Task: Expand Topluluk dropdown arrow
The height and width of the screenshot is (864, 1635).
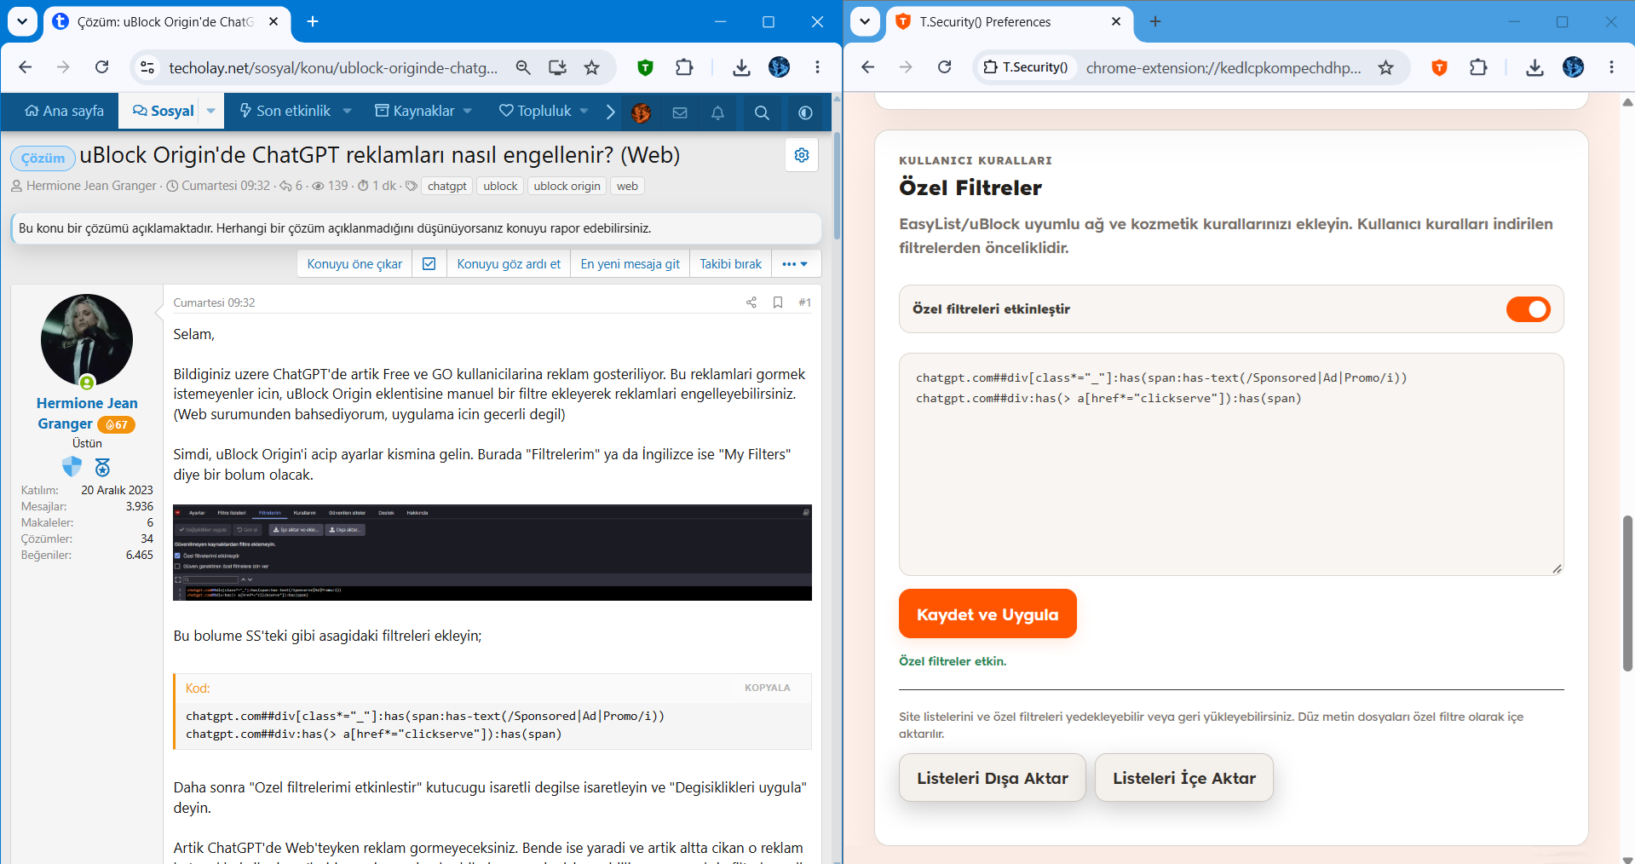Action: click(x=584, y=111)
